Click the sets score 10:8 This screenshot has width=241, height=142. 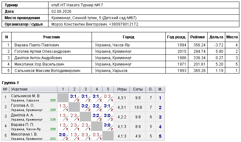[138, 107]
